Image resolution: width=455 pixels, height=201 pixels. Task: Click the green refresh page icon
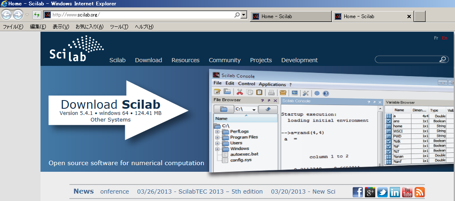[x=36, y=15]
